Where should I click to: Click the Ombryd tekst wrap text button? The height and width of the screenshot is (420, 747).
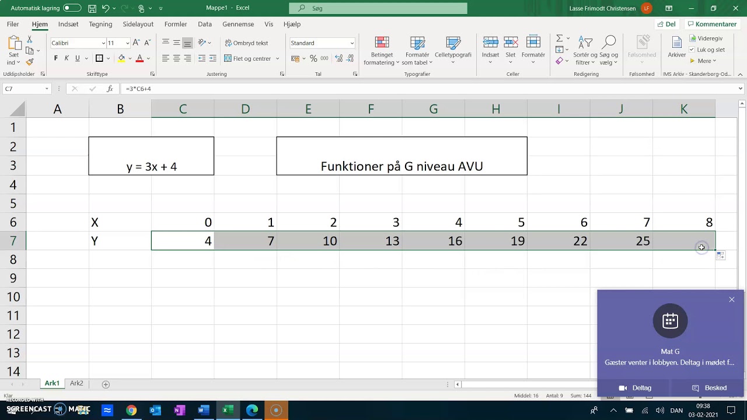[246, 43]
